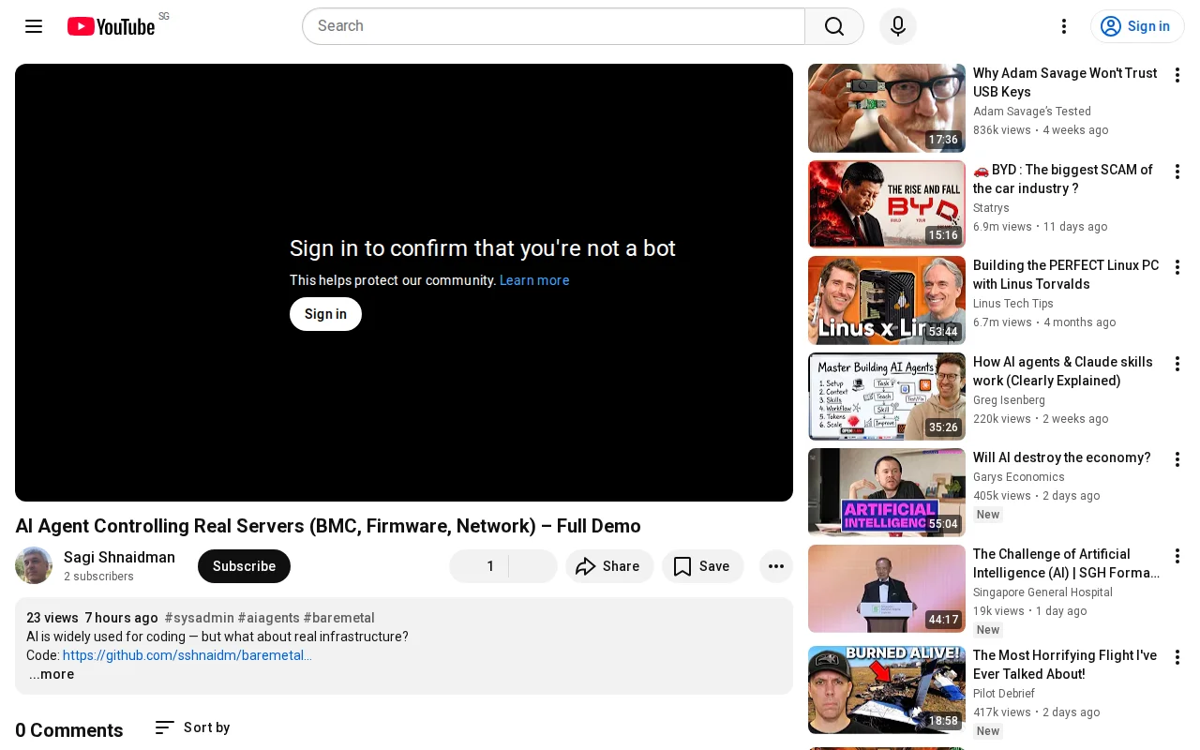Image resolution: width=1200 pixels, height=750 pixels.
Task: Share this video
Action: (609, 566)
